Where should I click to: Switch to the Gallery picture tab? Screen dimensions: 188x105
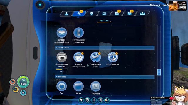click(x=104, y=14)
